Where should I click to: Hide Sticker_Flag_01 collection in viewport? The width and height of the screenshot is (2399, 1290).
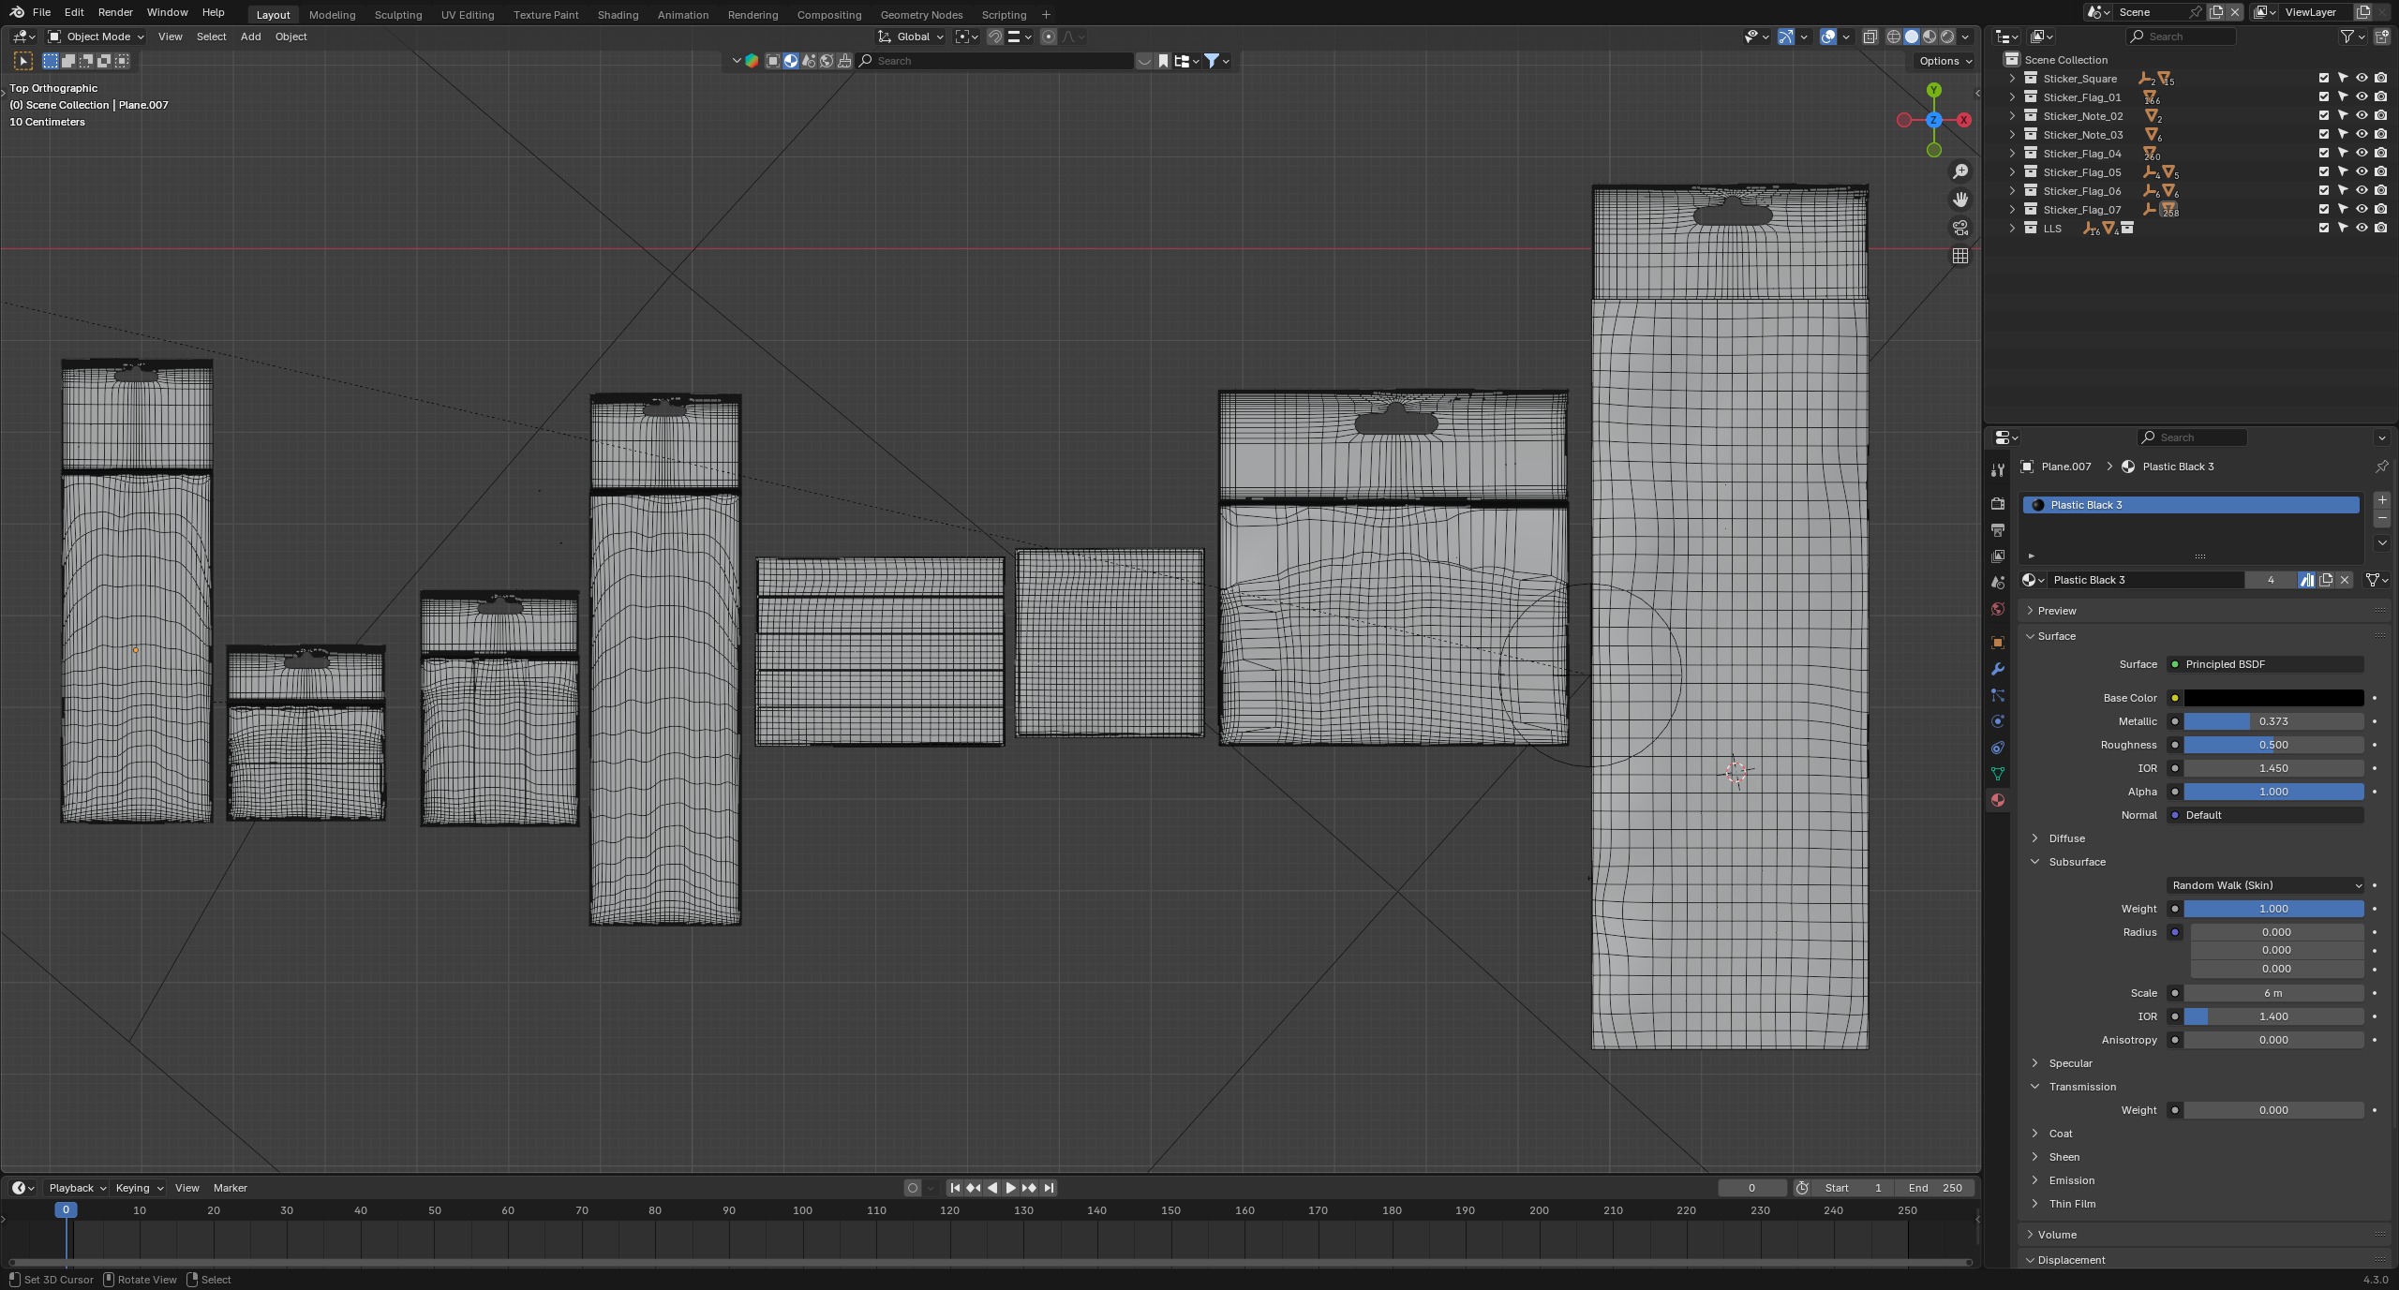[x=2362, y=97]
